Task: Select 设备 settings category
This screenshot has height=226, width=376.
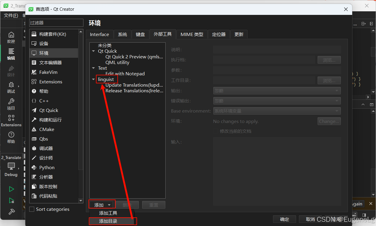Action: coord(54,43)
